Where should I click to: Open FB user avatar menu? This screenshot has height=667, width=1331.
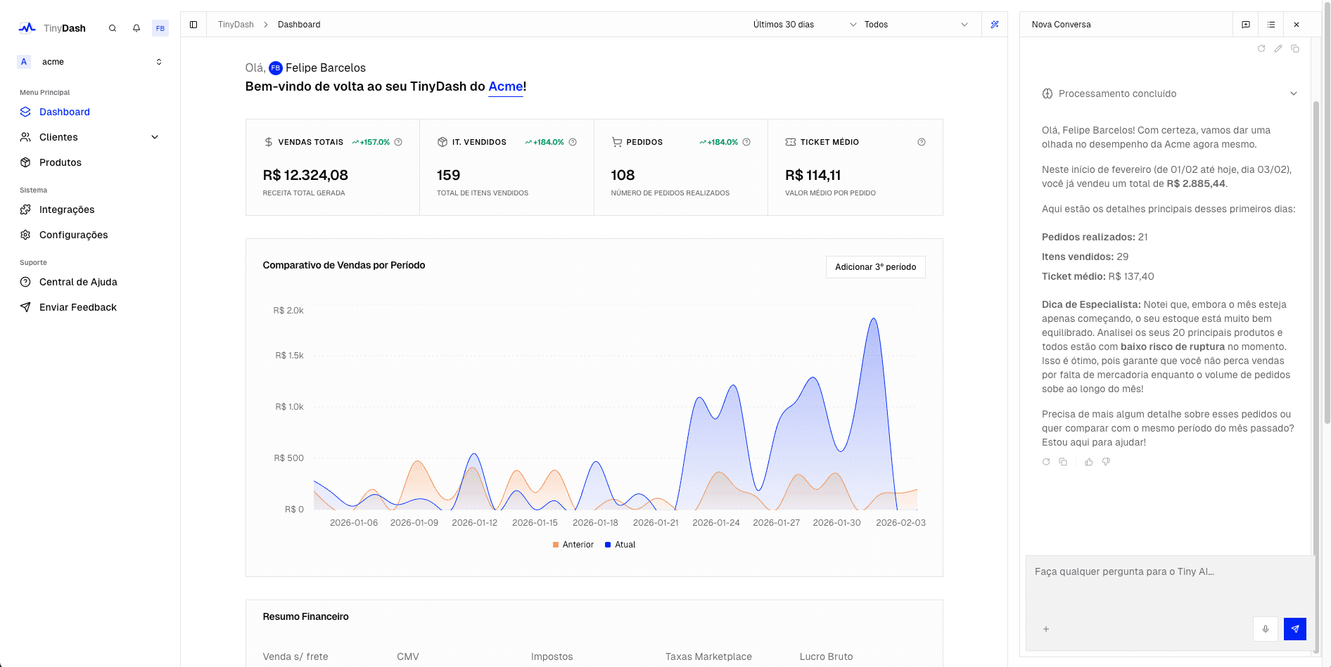point(160,28)
